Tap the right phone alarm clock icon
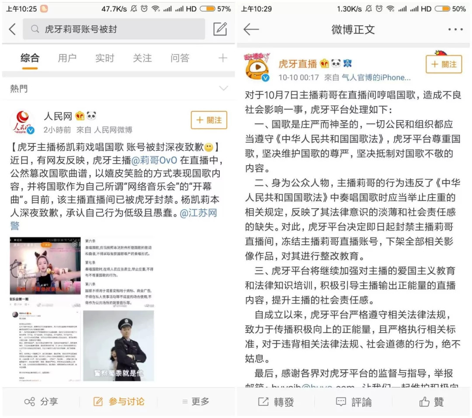472x418 pixels. pos(379,9)
